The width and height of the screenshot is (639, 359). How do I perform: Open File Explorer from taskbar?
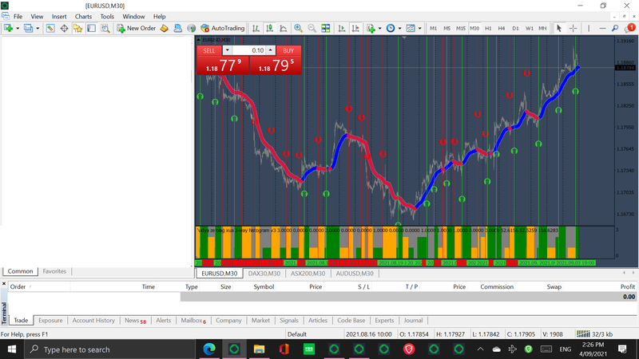(x=259, y=349)
